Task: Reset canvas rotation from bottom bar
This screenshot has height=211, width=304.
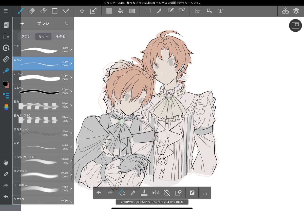Action: (x=167, y=193)
